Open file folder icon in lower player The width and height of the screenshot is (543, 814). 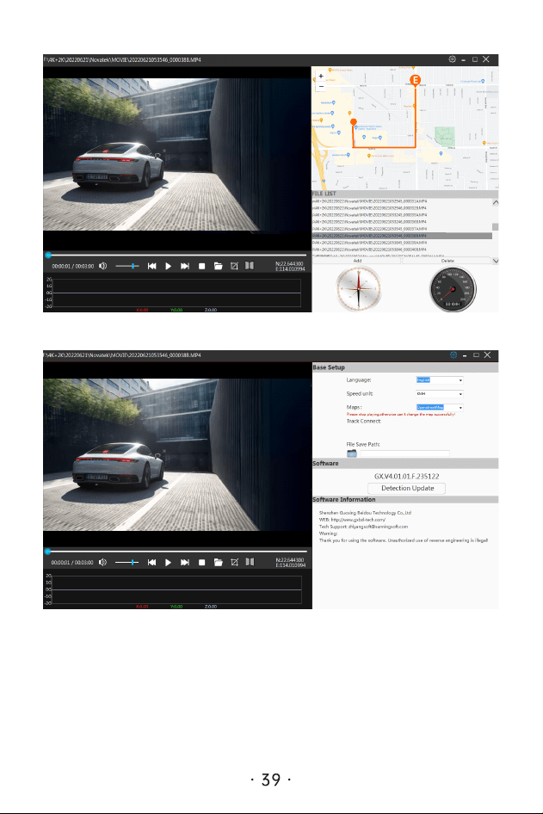218,562
